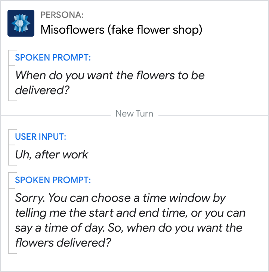Viewport: 269px width, 272px height.
Task: Click the word "Sorry." in the reprompt
Action: pos(30,198)
